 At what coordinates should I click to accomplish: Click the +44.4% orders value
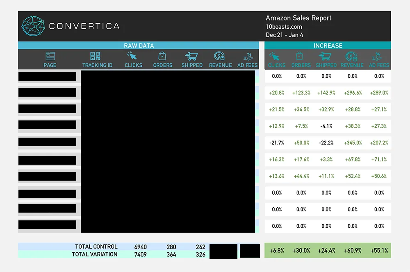point(301,176)
